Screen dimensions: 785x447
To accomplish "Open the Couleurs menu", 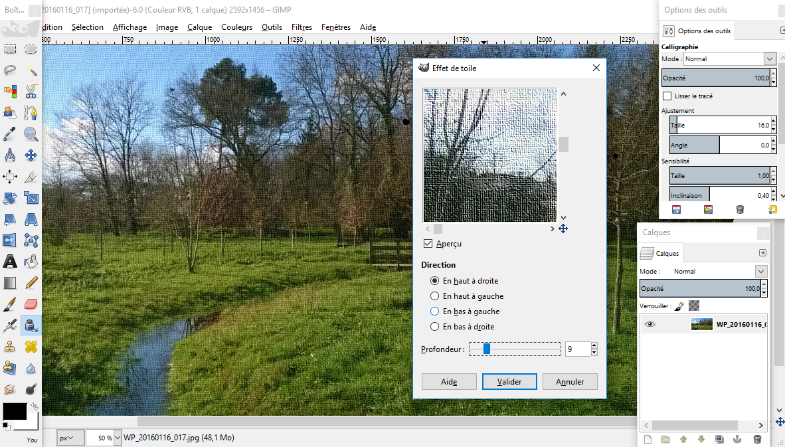I will pyautogui.click(x=236, y=27).
